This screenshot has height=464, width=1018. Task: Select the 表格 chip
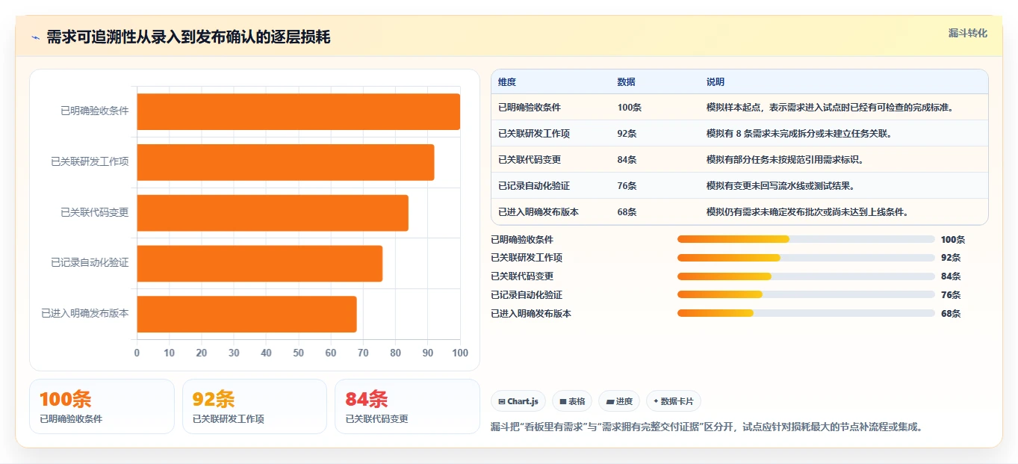(x=572, y=401)
